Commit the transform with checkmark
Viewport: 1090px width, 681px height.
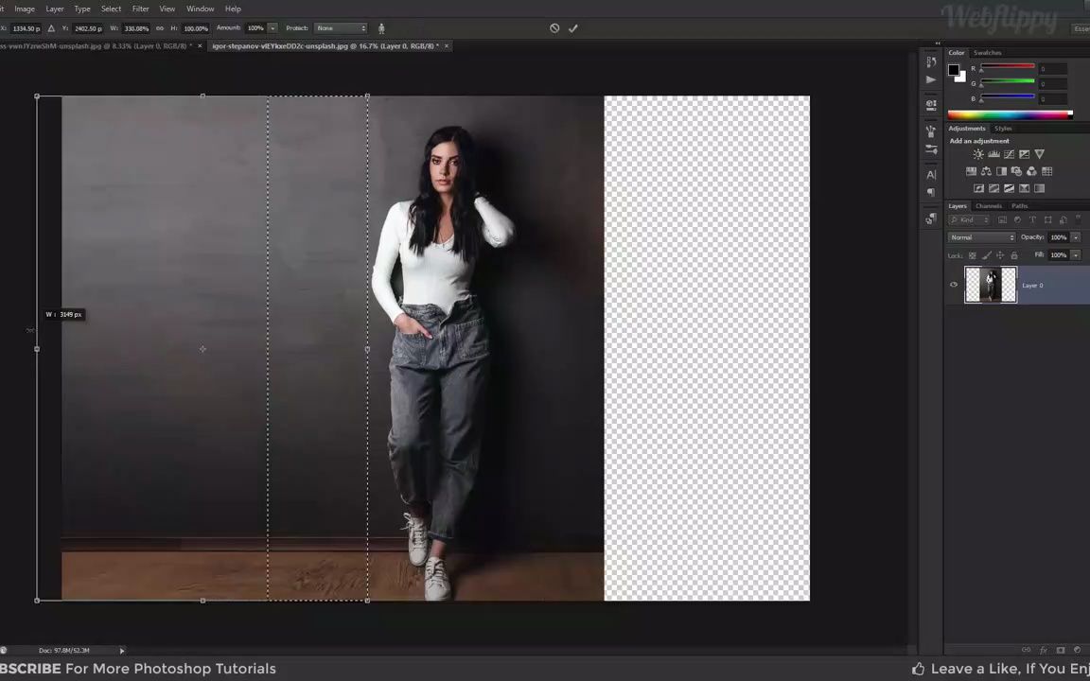point(572,28)
